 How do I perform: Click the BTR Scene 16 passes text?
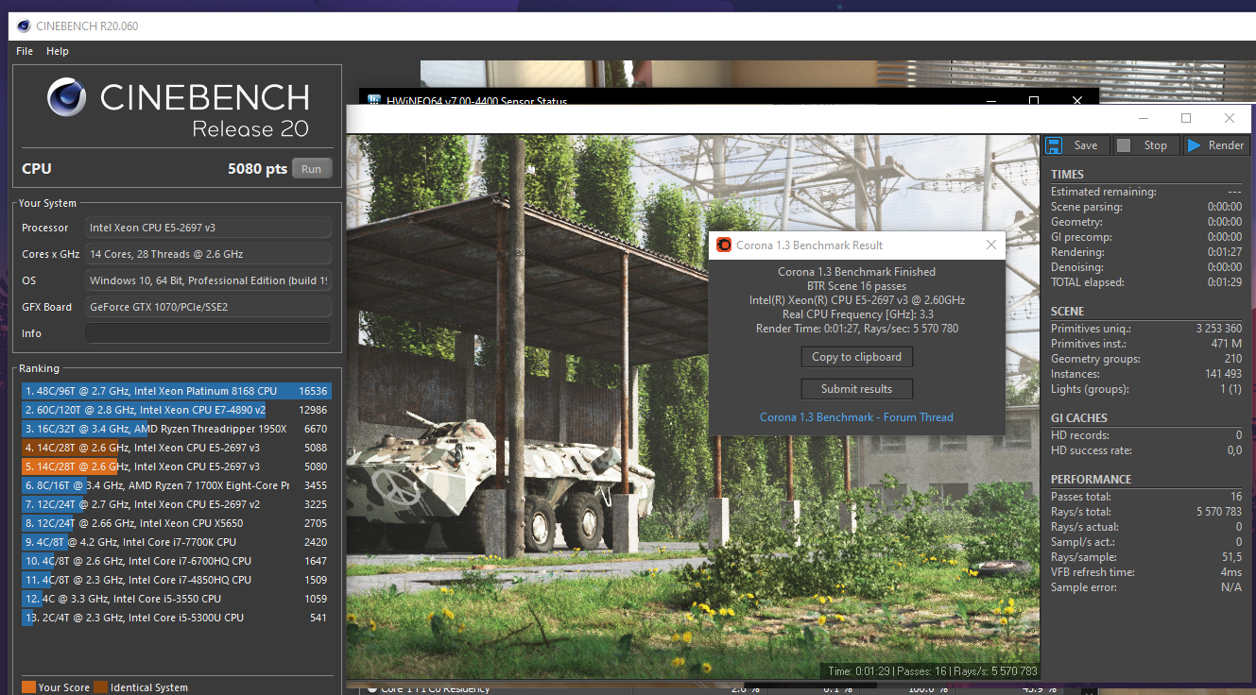click(856, 286)
